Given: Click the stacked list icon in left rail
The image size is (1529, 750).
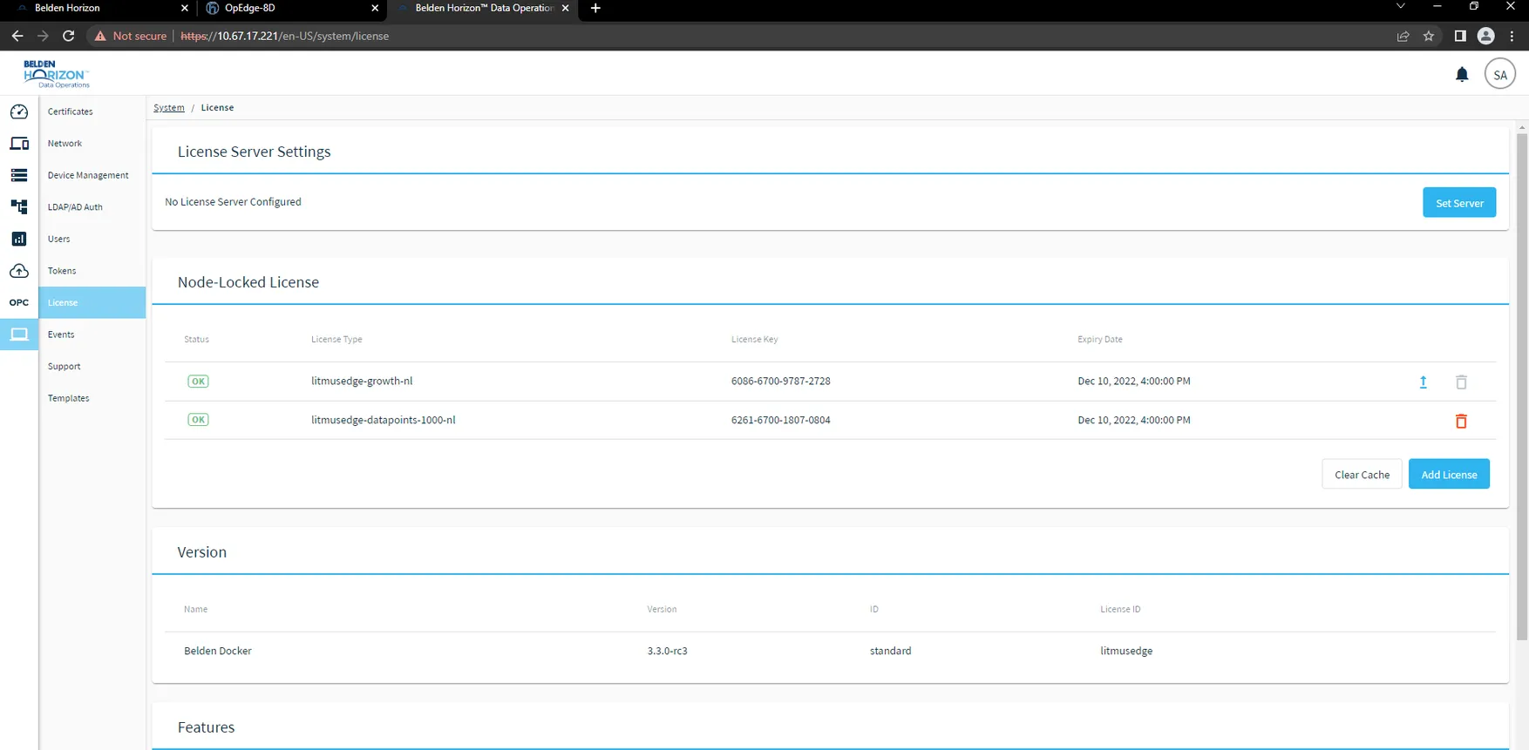Looking at the screenshot, I should point(19,175).
